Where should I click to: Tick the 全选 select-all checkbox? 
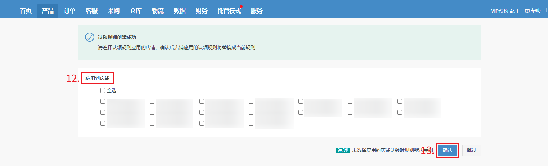pos(103,91)
